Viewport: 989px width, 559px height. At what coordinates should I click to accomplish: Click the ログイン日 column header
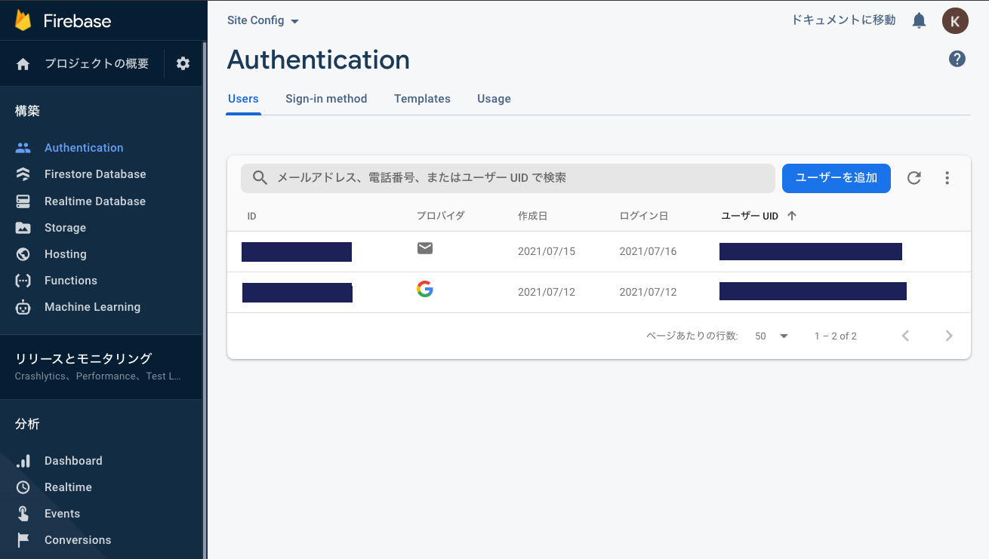(x=644, y=216)
